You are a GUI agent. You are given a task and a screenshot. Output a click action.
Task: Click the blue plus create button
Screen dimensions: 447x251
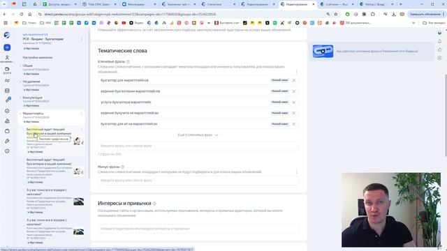click(x=7, y=47)
